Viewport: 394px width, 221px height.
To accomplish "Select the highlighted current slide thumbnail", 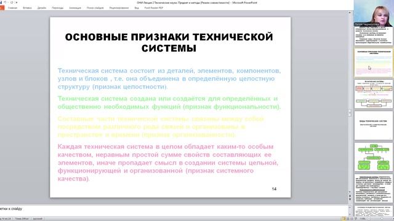I will tap(374, 63).
